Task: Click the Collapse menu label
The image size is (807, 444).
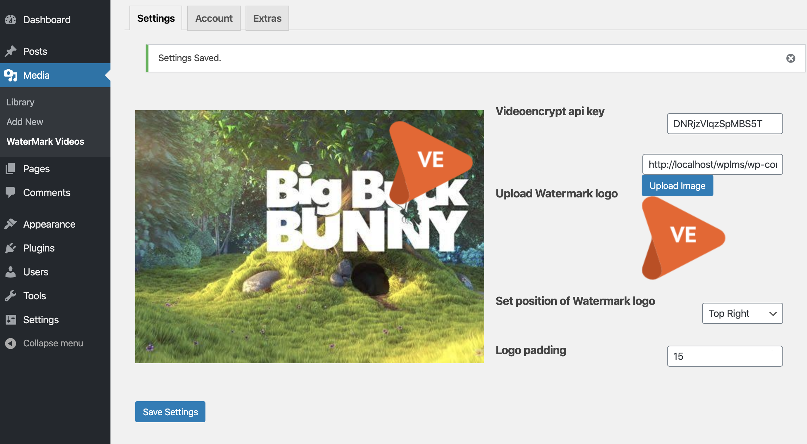Action: pyautogui.click(x=53, y=343)
